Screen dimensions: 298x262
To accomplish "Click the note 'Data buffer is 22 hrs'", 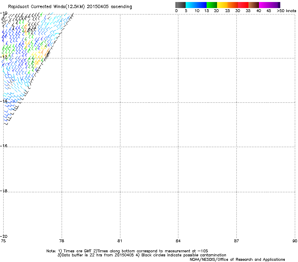I will click(x=81, y=255).
